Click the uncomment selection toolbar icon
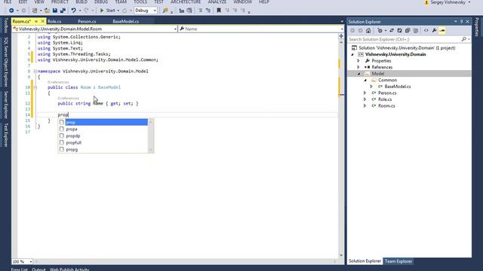 (x=208, y=11)
